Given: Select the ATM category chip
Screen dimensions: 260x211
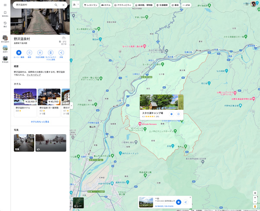Looking at the screenshot, I should click(186, 5).
